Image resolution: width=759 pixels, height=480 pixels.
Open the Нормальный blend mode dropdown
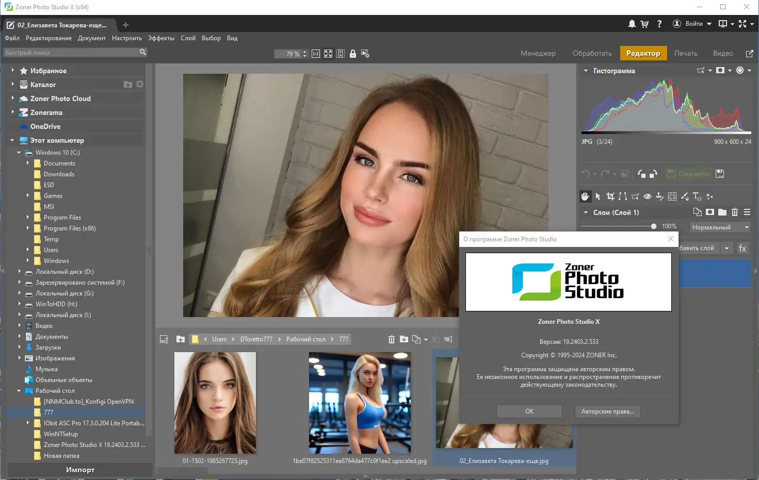pyautogui.click(x=720, y=227)
